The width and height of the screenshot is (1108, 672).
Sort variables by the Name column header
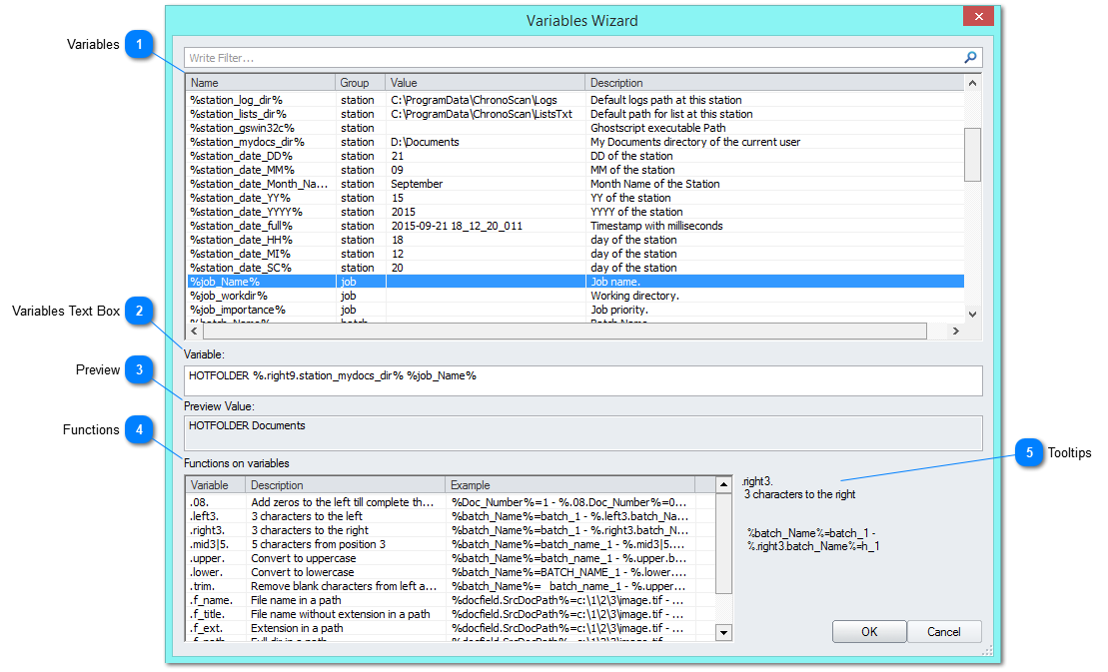tap(260, 82)
